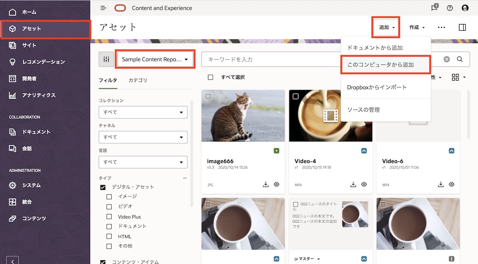This screenshot has height=264, width=478.
Task: Click the hamburger menu icon
Action: pos(103,7)
